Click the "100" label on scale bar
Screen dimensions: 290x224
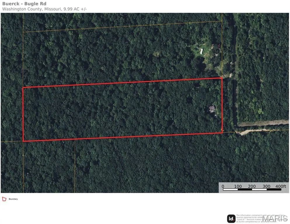click(238, 186)
